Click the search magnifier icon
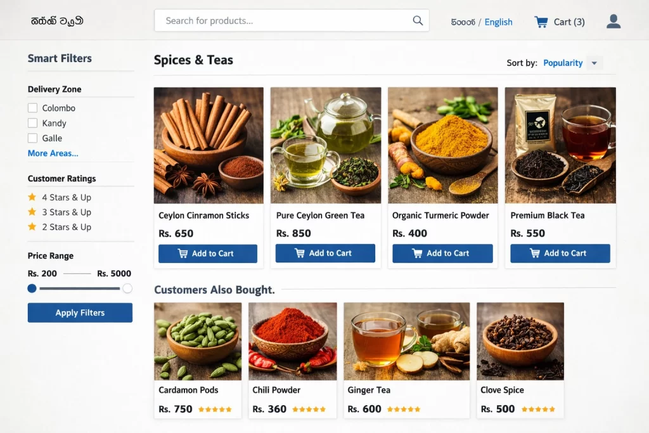 pyautogui.click(x=418, y=20)
